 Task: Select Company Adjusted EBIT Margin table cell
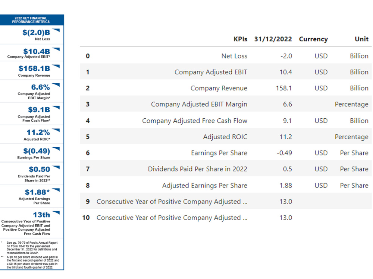199,105
